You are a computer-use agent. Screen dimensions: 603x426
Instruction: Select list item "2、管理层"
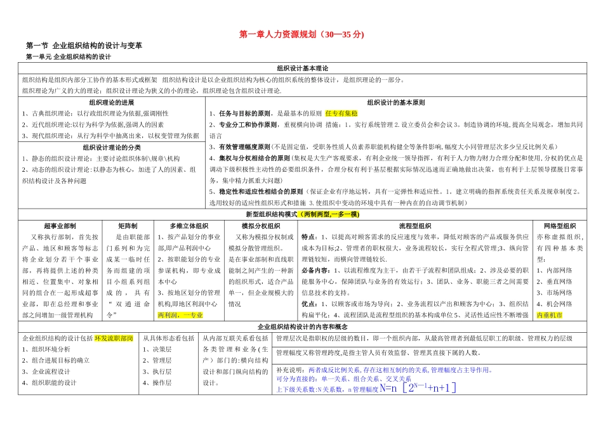[x=157, y=360]
